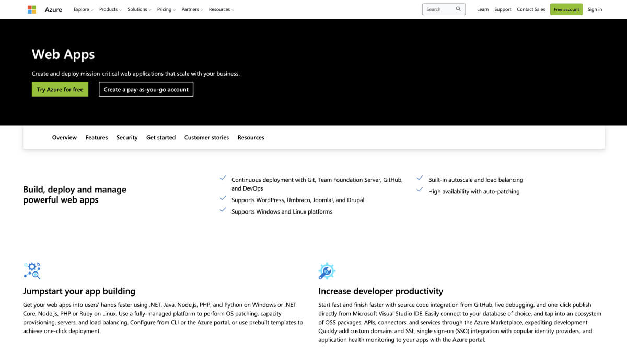
Task: Visit the Support link
Action: click(503, 9)
